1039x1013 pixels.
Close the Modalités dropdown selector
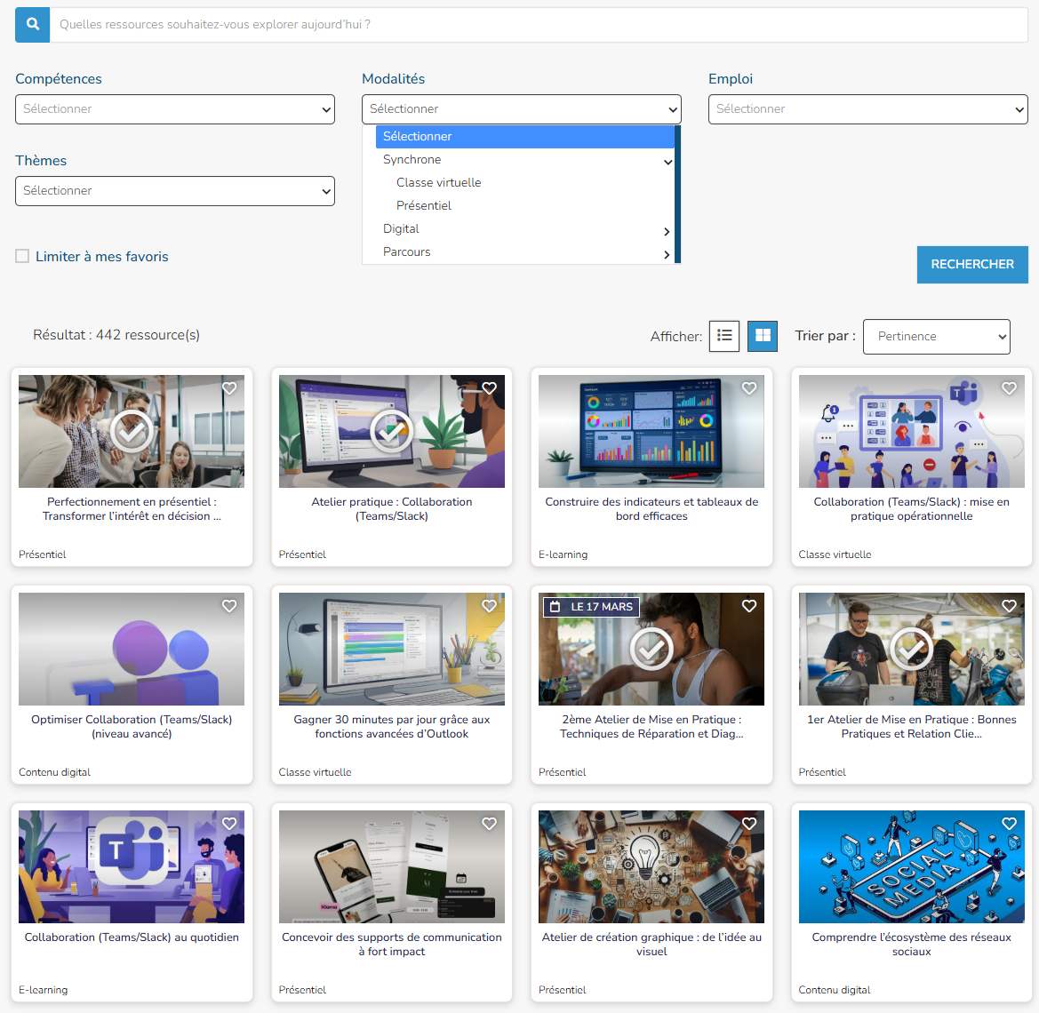pyautogui.click(x=522, y=109)
